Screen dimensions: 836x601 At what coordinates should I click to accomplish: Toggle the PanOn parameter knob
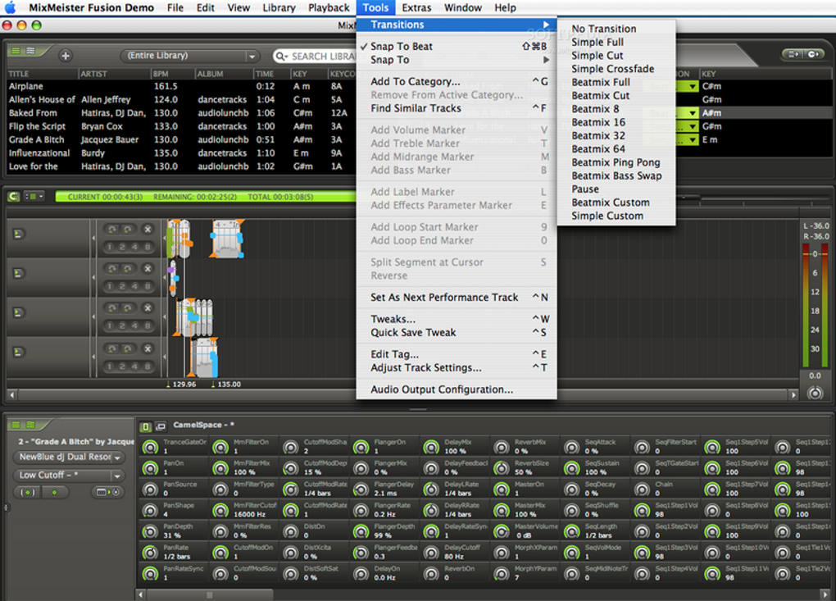[150, 468]
